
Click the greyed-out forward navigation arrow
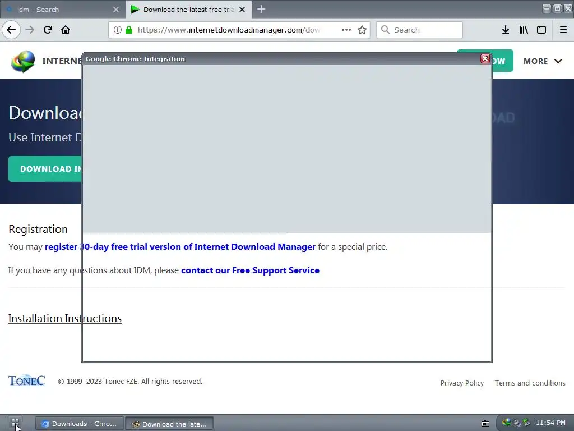(30, 30)
